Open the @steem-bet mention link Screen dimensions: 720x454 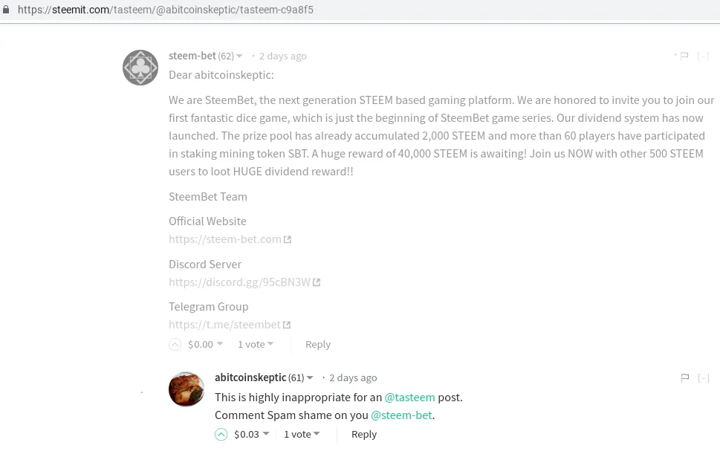pos(401,415)
